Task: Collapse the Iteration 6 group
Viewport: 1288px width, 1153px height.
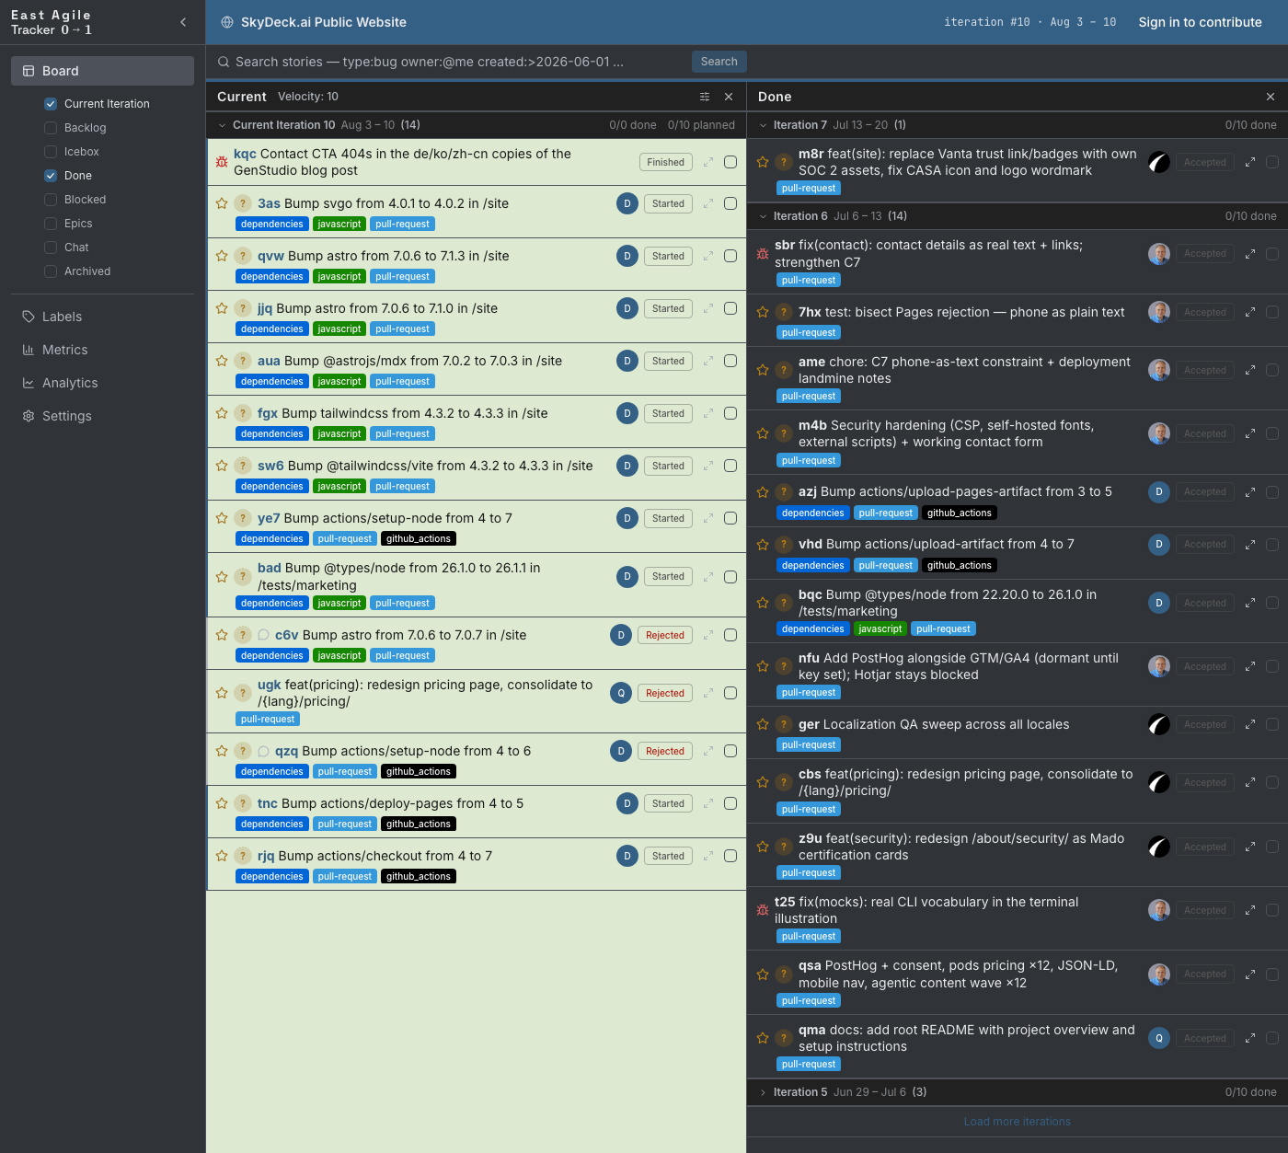Action: click(x=763, y=216)
